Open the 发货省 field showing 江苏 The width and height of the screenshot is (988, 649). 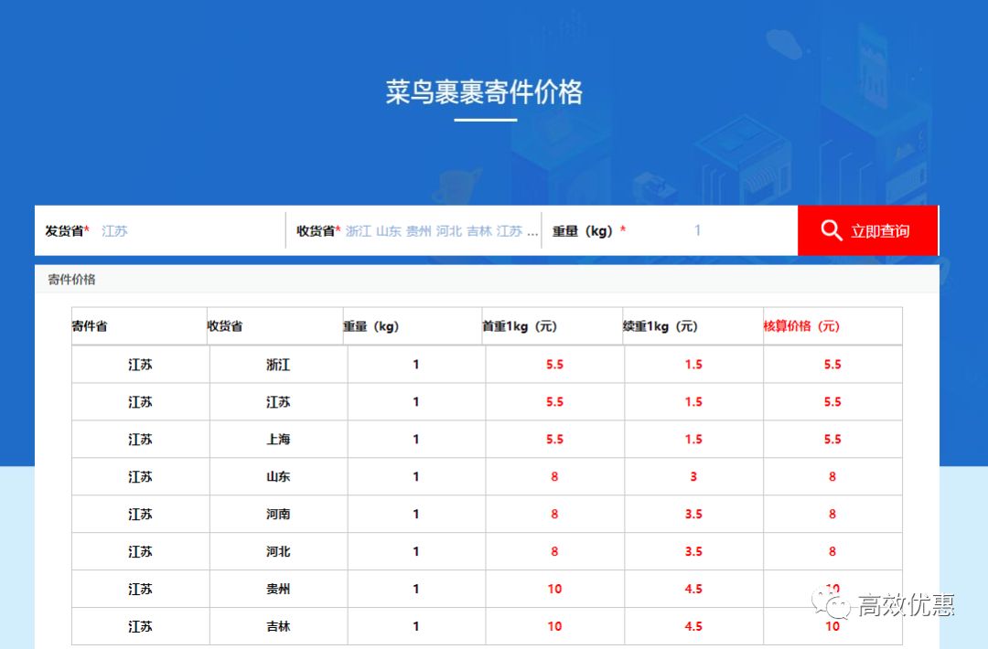coord(160,230)
